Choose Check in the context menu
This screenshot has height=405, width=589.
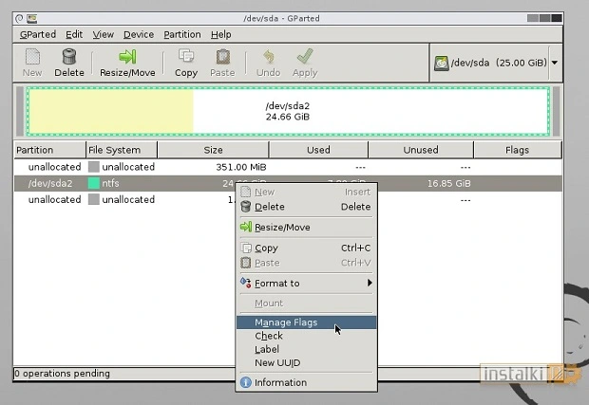click(269, 336)
